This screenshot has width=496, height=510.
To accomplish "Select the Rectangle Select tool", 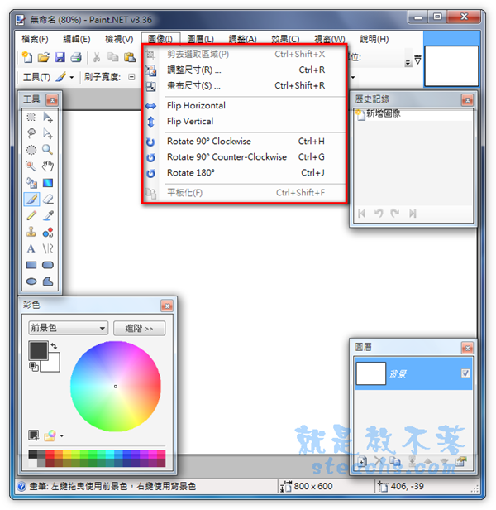I will pyautogui.click(x=31, y=117).
